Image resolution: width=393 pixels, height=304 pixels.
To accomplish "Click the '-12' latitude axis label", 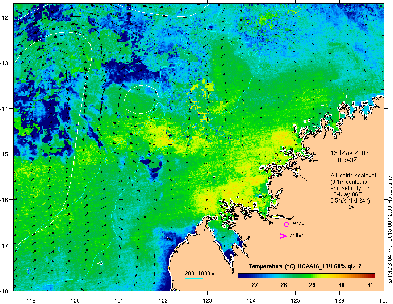I will coord(4,17).
